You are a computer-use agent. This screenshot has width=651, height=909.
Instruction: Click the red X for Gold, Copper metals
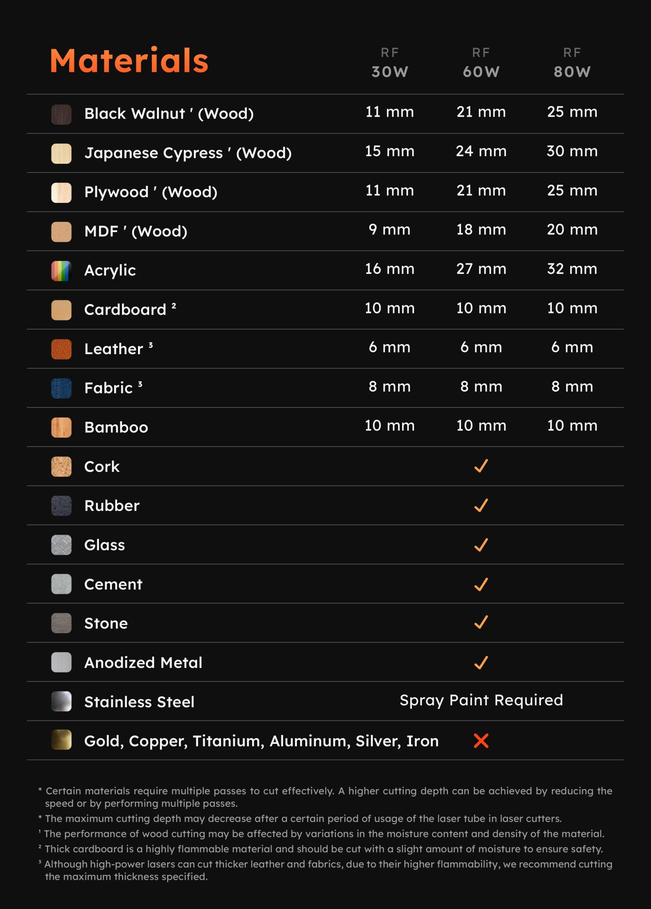[481, 741]
